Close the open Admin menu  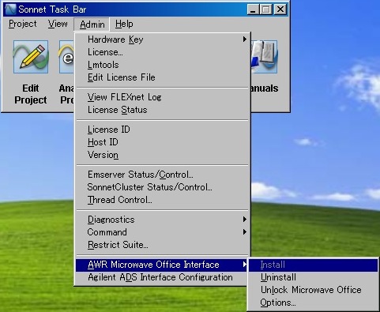tap(92, 24)
